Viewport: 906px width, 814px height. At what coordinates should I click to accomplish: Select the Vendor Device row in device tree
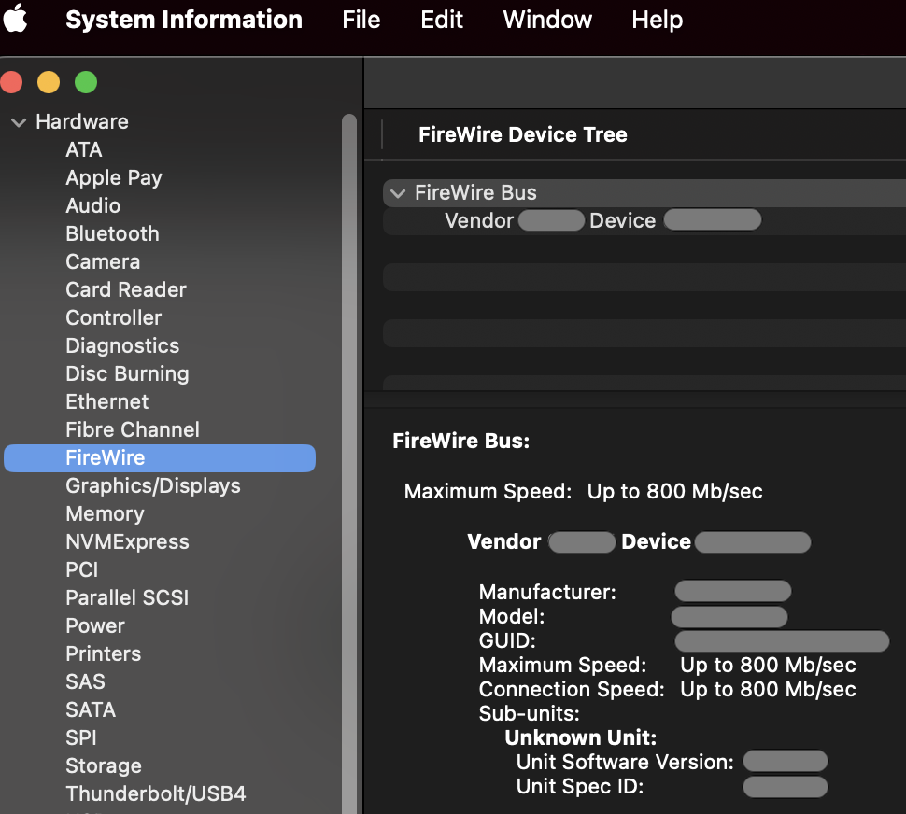(x=644, y=220)
